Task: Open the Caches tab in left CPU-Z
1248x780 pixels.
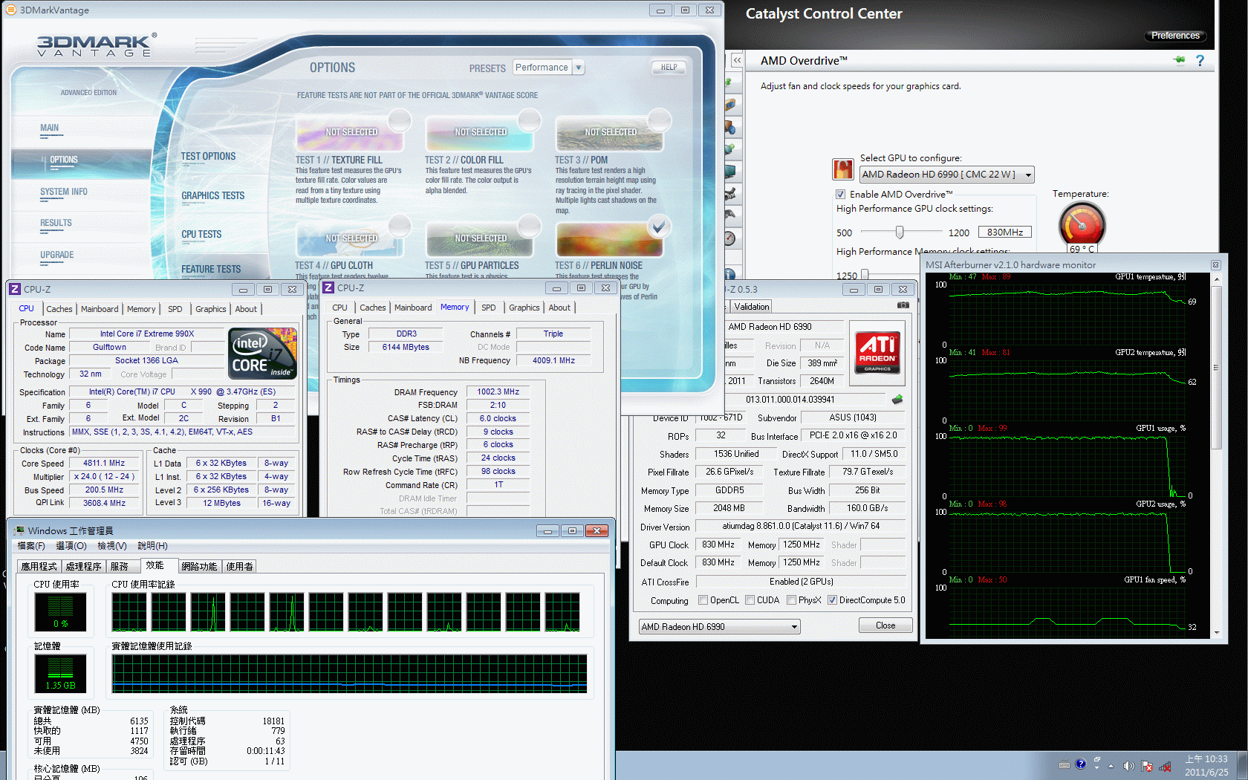Action: (x=59, y=309)
